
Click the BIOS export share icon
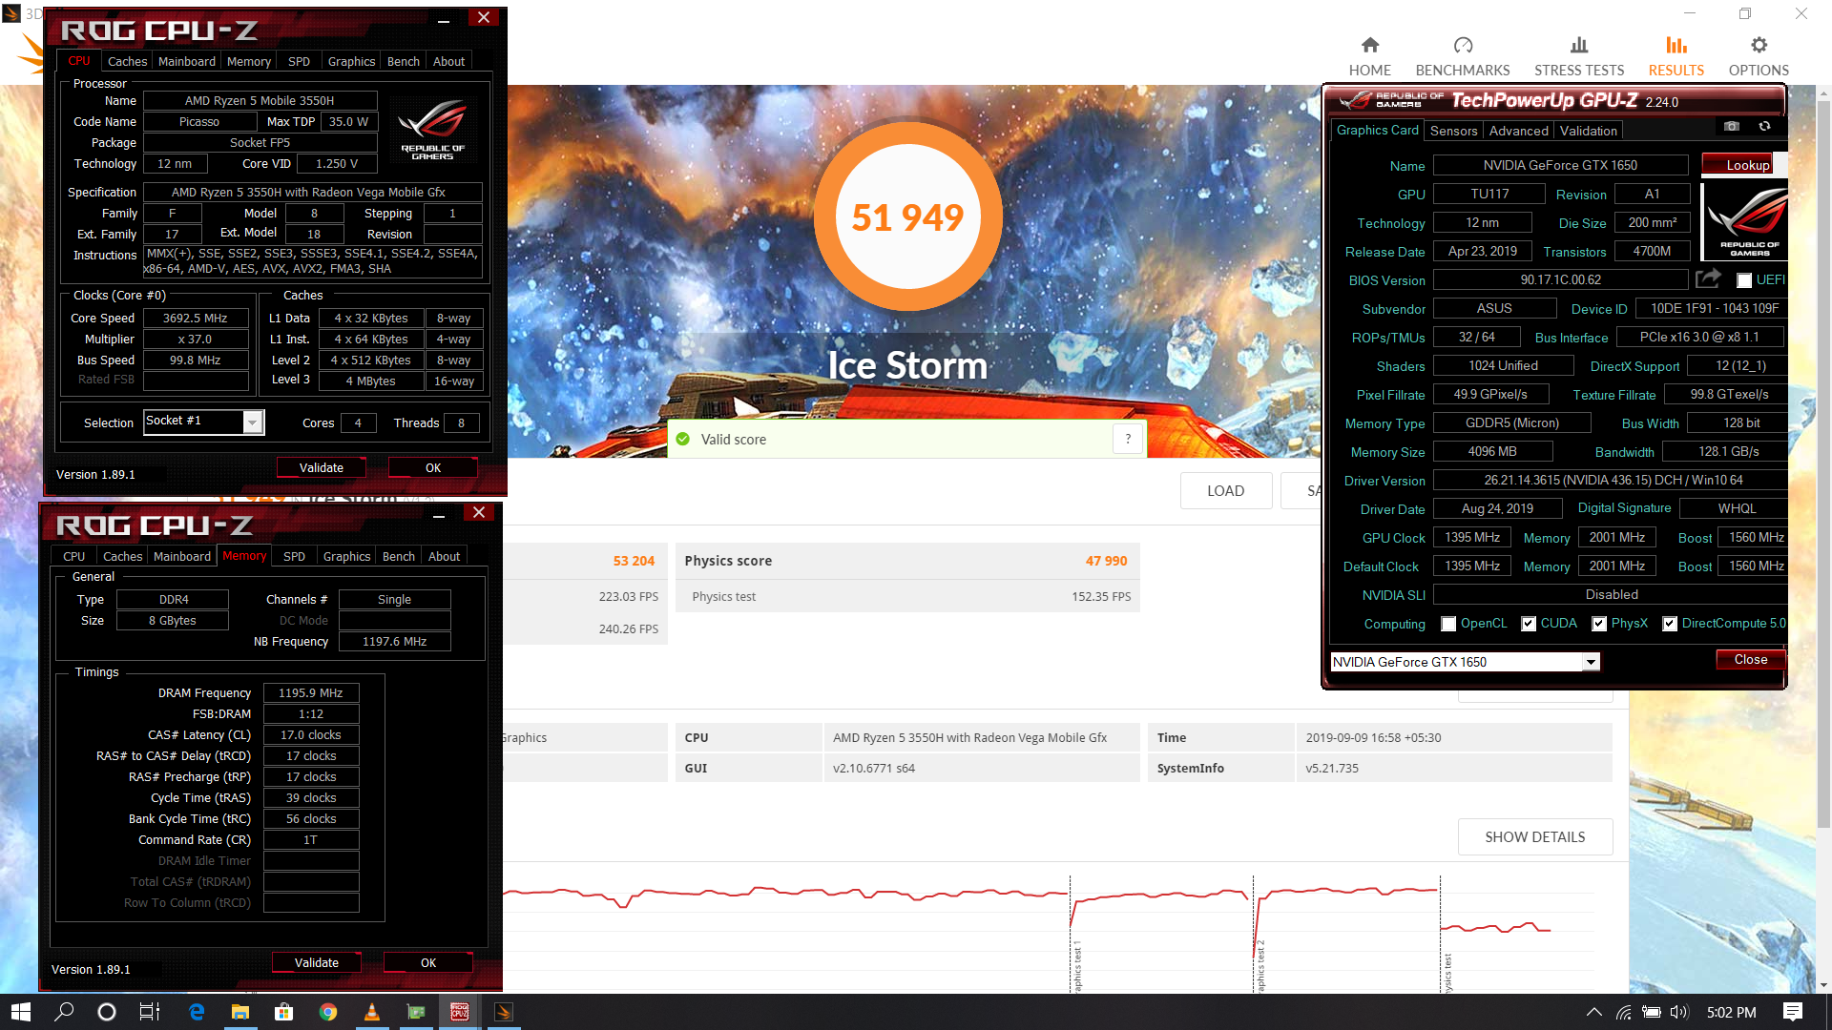(1708, 278)
